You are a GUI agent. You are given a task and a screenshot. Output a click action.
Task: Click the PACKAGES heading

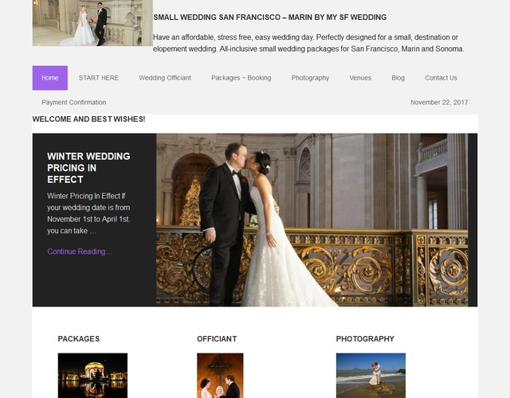pos(79,339)
